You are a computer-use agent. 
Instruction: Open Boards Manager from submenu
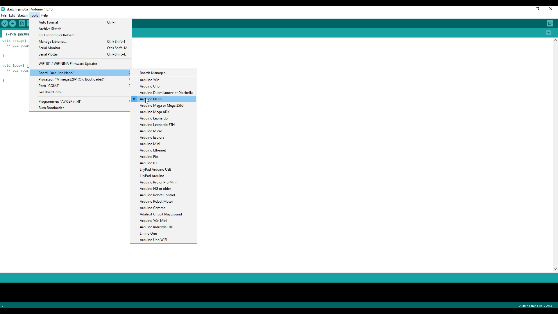153,73
